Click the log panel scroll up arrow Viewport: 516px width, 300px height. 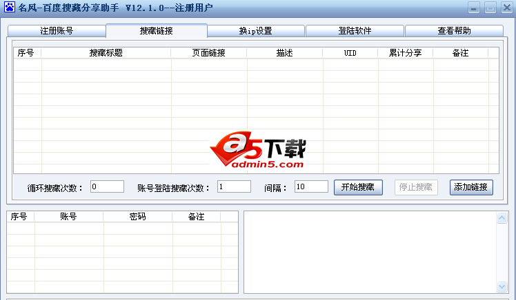(502, 217)
